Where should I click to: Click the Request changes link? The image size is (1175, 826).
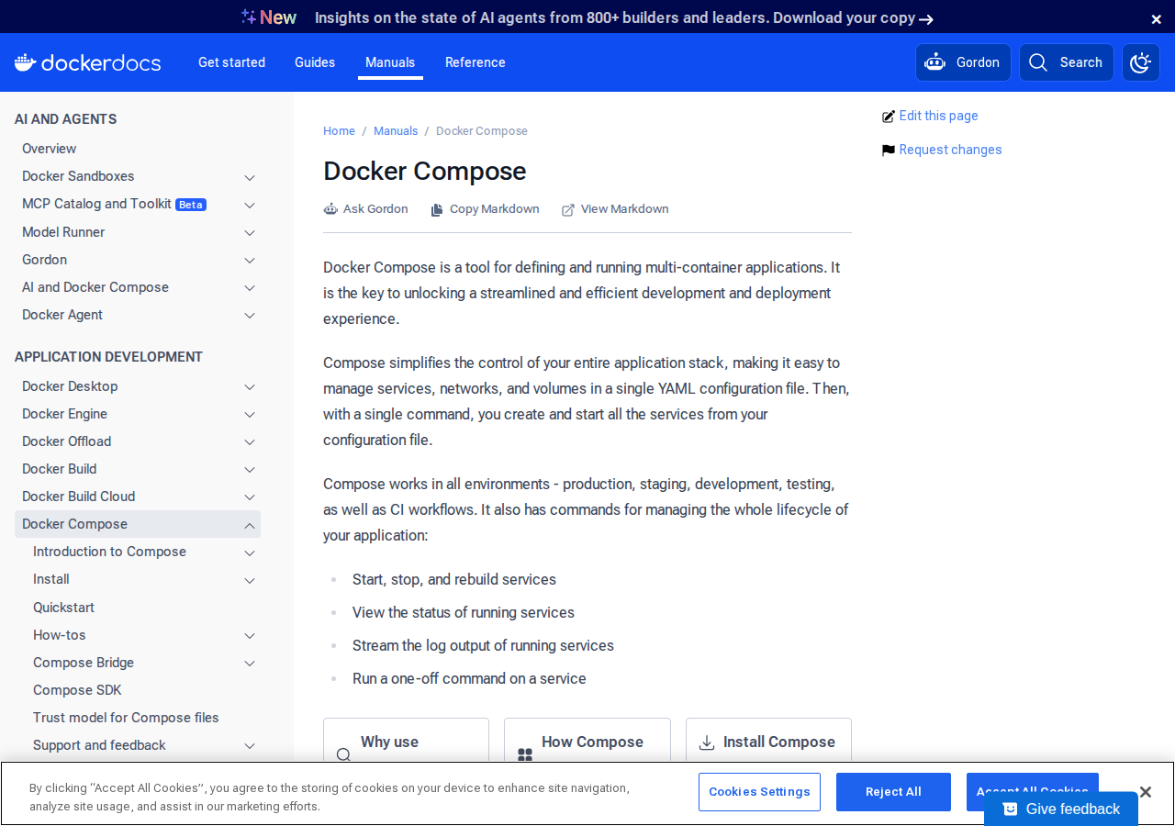click(950, 150)
